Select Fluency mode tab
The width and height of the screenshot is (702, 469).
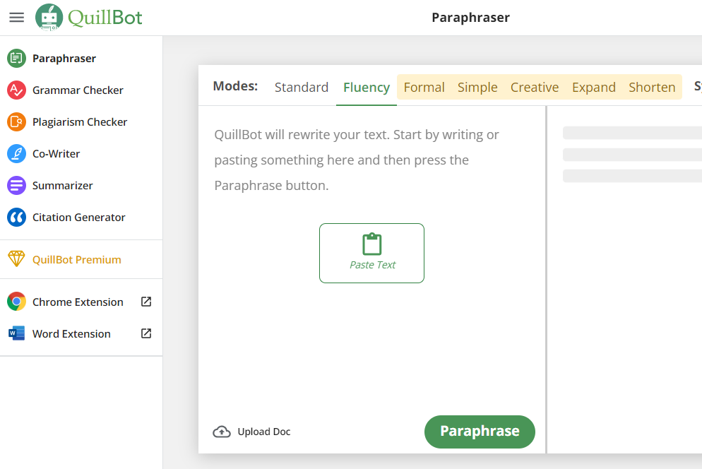click(x=367, y=87)
